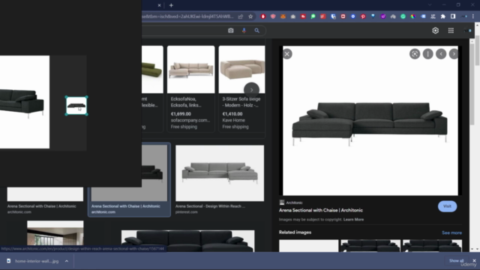Viewport: 480px width, 270px height.
Task: Open the Chrome tab search dropdown arrow
Action: pyautogui.click(x=430, y=5)
